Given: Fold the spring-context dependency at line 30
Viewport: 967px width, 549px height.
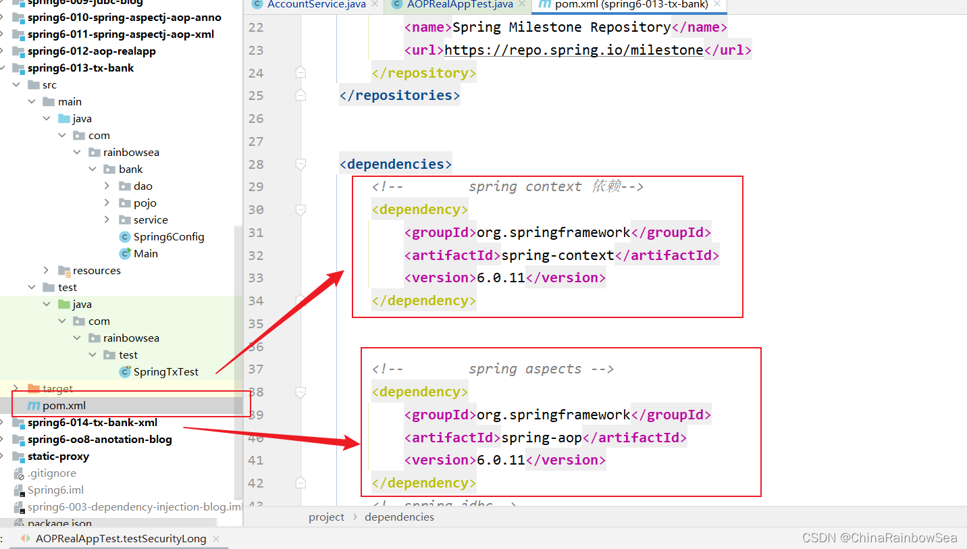Looking at the screenshot, I should 300,209.
